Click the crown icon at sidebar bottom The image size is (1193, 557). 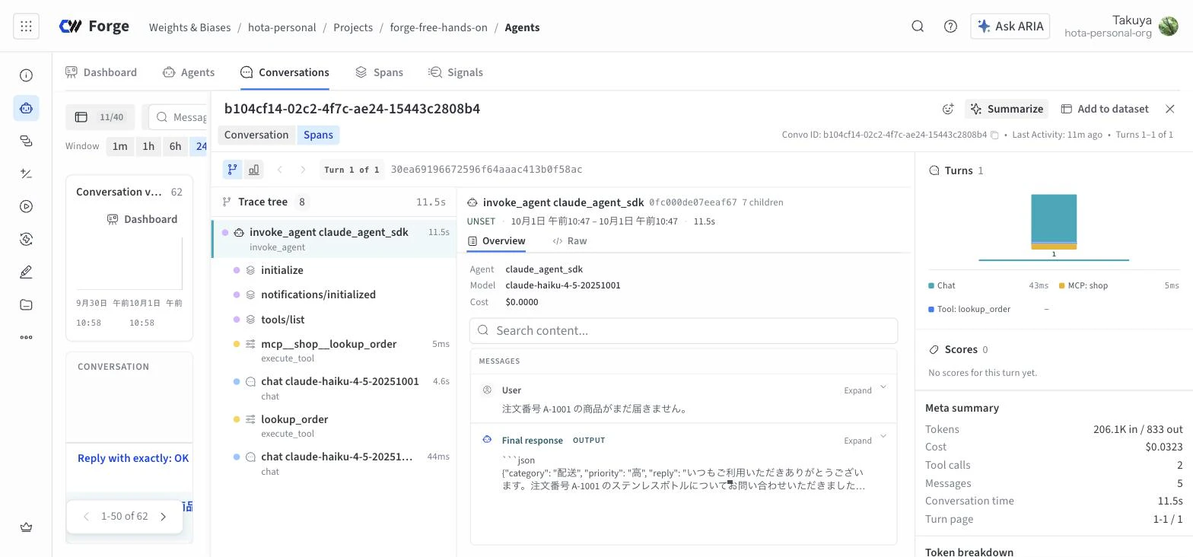click(26, 527)
